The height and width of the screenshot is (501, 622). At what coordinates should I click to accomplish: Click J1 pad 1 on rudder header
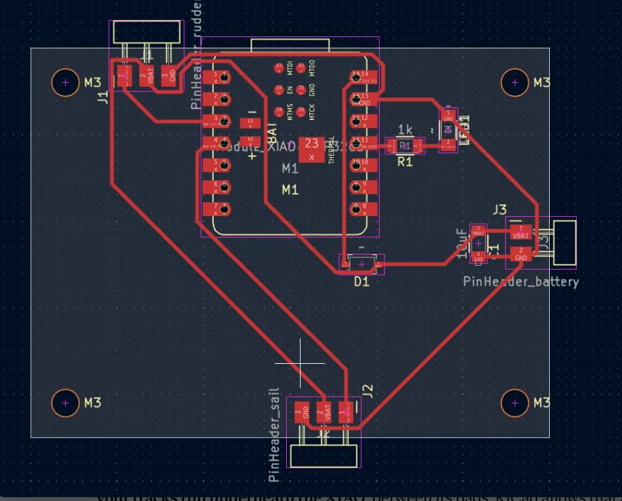coord(125,76)
